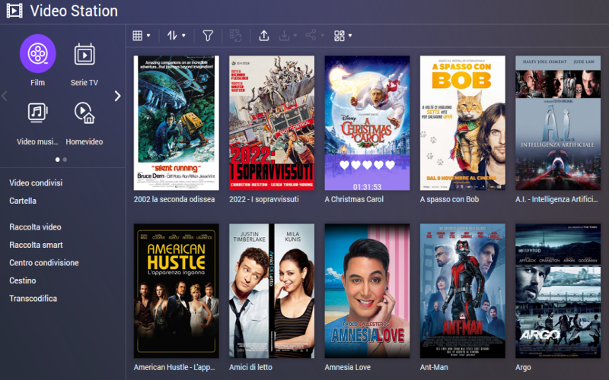This screenshot has height=380, width=609.
Task: Click the title 'American Hustle - L'app...'
Action: [174, 367]
